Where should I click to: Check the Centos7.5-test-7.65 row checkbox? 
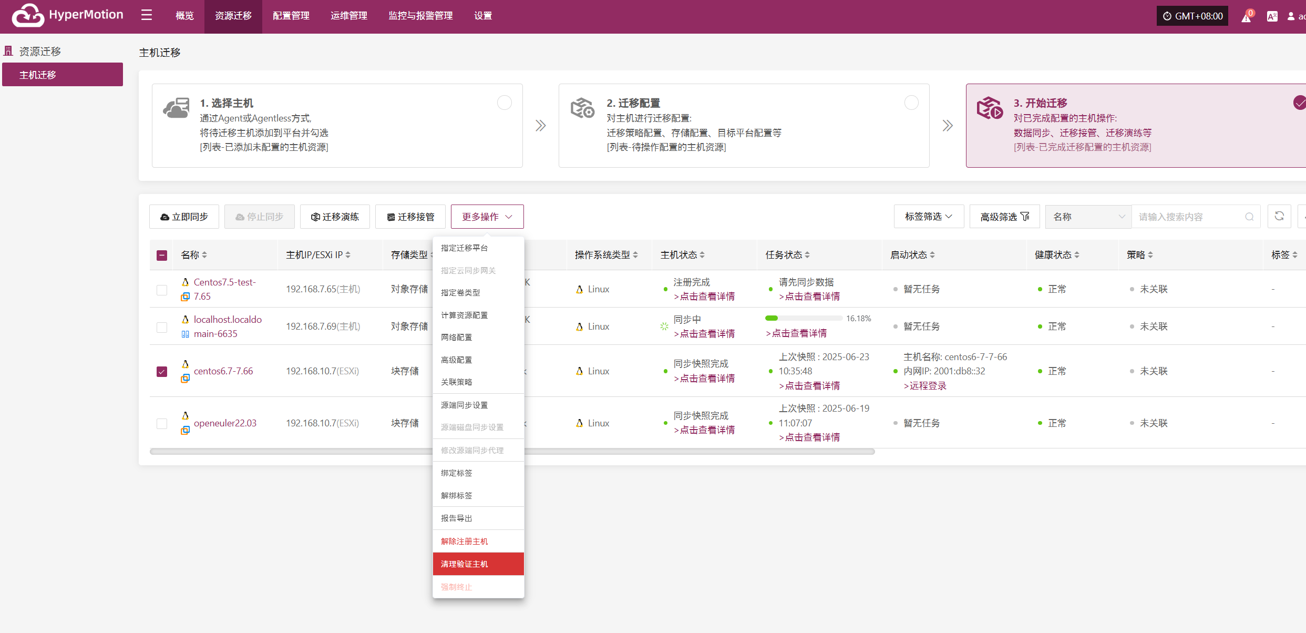click(162, 290)
